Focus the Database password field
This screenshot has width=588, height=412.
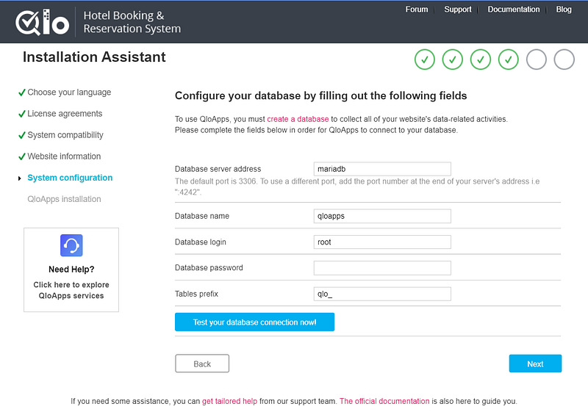pos(382,268)
